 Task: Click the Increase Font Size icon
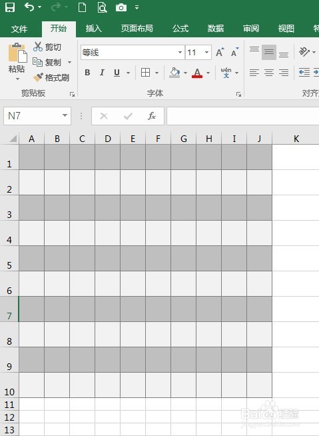[x=220, y=52]
